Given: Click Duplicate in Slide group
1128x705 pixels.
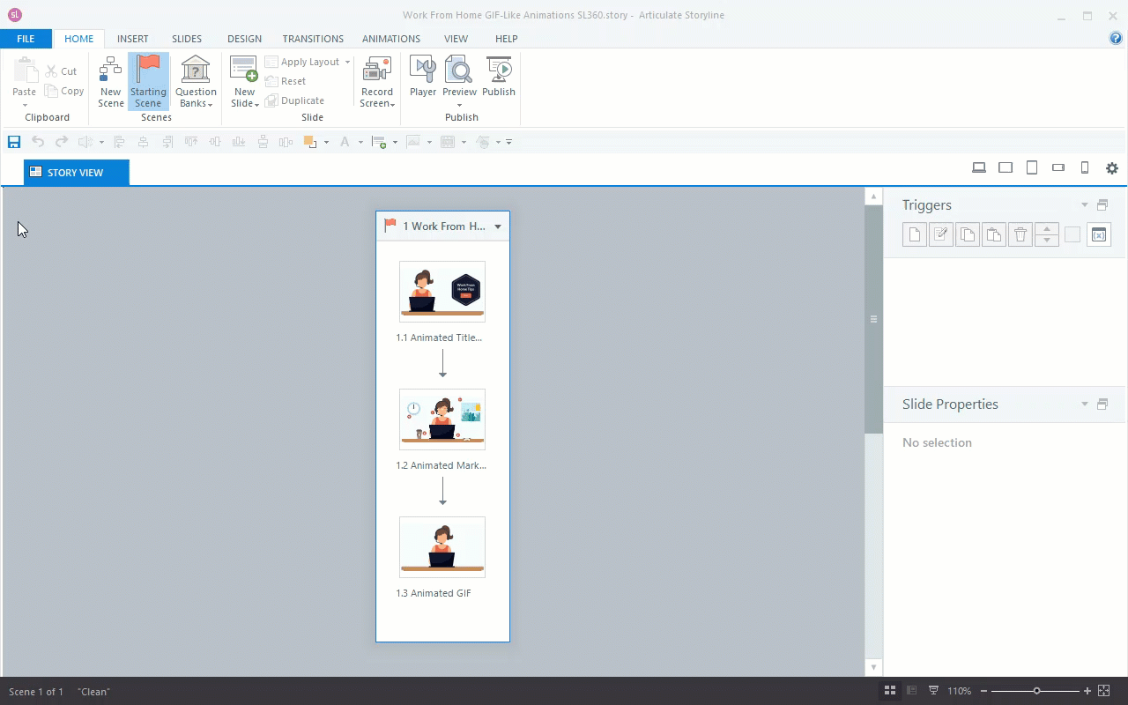Looking at the screenshot, I should [x=294, y=100].
